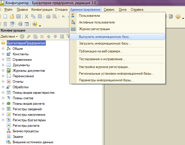
Task: Click the Print icon in toolbar
Action: tap(48, 16)
